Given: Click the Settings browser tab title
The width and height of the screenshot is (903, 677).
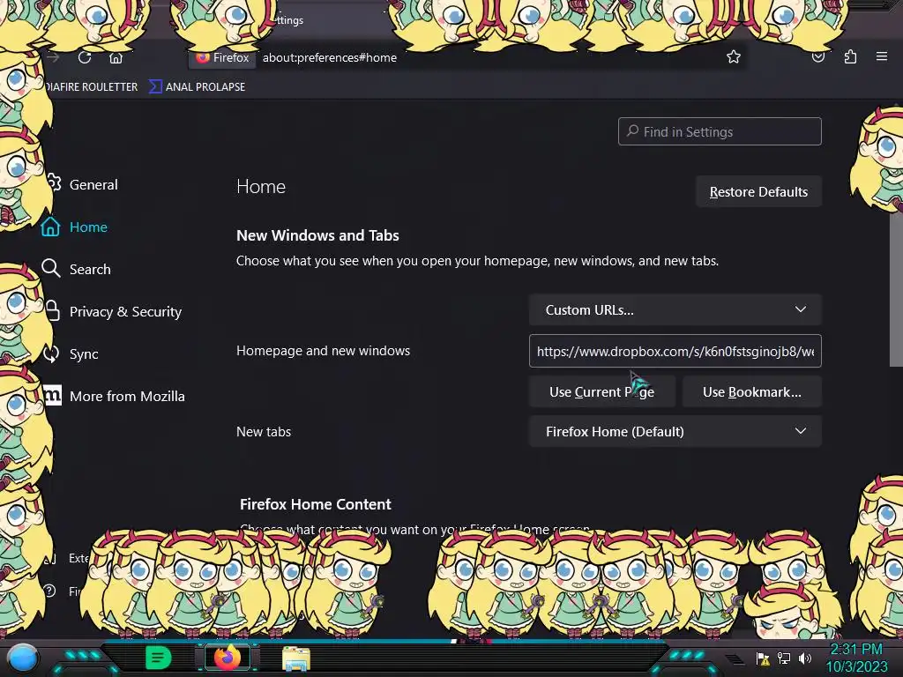Looking at the screenshot, I should 289,20.
